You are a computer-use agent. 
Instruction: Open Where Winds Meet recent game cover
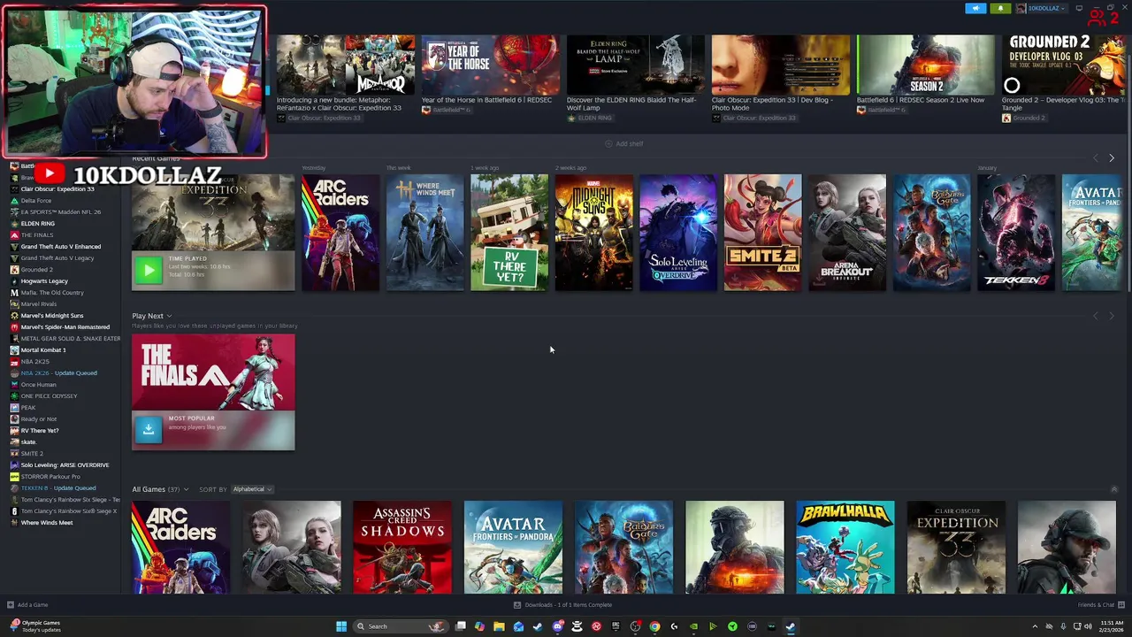[x=424, y=233]
